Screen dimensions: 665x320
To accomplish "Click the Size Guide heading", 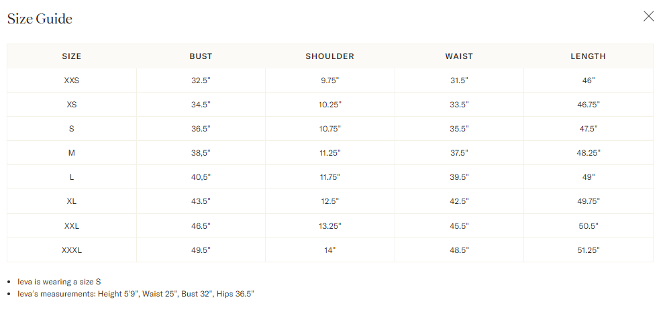I will [40, 19].
